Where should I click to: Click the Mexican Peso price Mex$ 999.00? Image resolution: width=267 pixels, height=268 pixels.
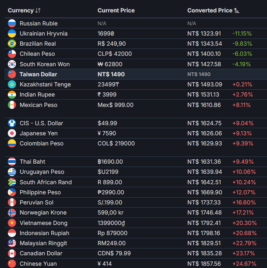(x=115, y=105)
